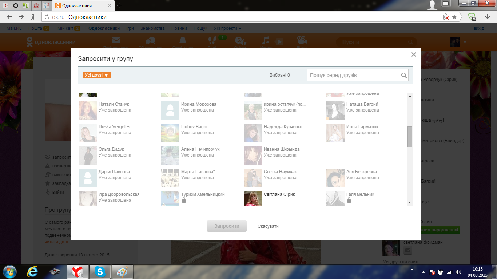Screen dimensions: 497x279
Task: Expand the 'Усі проекти' dropdown
Action: click(227, 28)
